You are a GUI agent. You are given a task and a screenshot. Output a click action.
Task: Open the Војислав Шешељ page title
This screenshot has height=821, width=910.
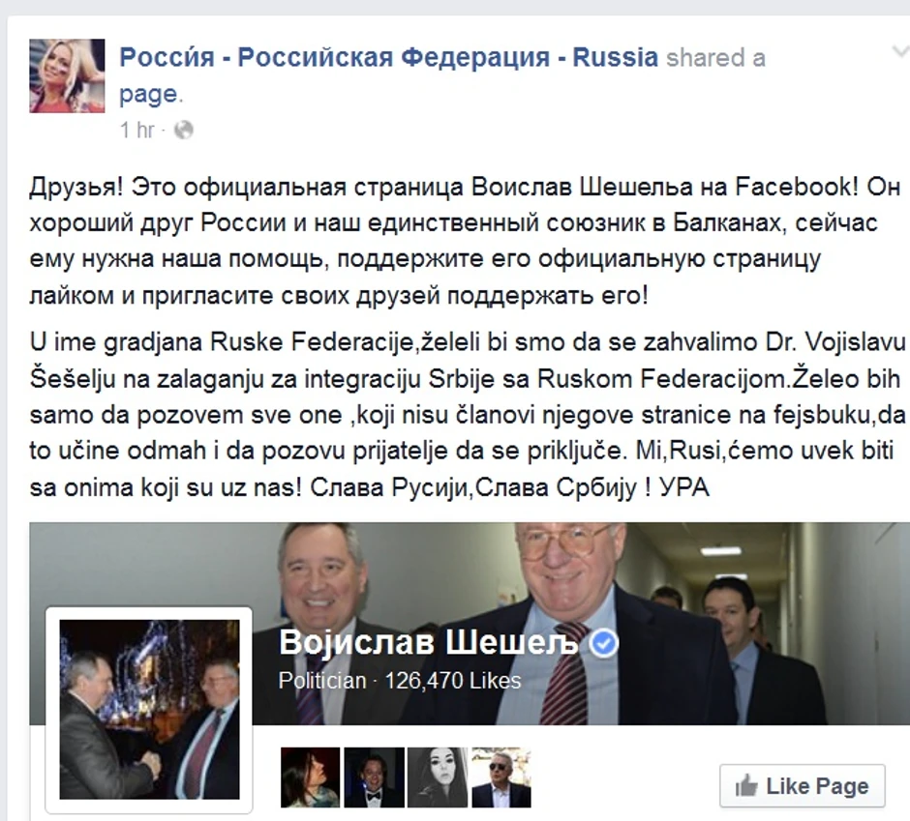pos(429,642)
